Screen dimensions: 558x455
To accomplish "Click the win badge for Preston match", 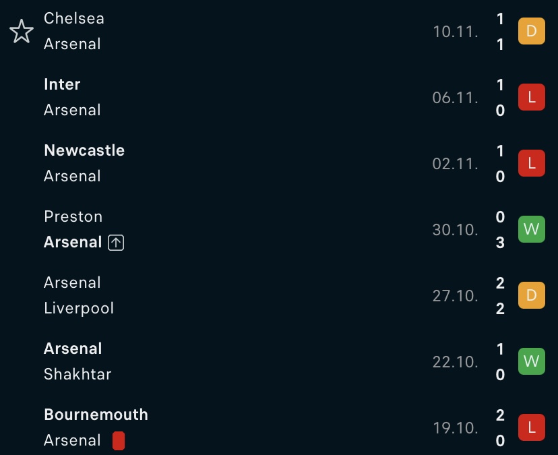I will tap(531, 229).
